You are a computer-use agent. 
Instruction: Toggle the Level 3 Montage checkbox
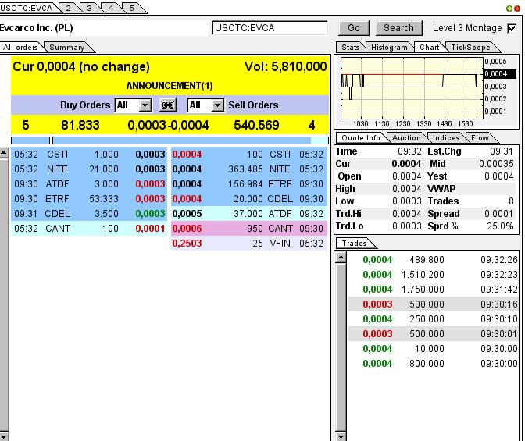pos(512,28)
